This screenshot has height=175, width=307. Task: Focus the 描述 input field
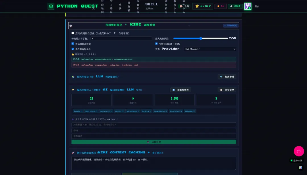pyautogui.click(x=154, y=130)
